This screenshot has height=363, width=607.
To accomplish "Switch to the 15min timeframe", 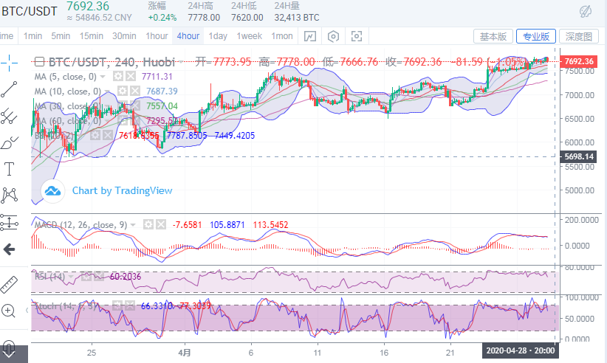I will (92, 36).
